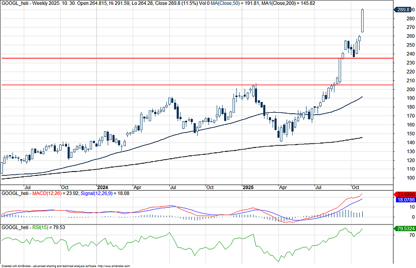Click the red MACD value badge
The width and height of the screenshot is (416, 268).
404,195
